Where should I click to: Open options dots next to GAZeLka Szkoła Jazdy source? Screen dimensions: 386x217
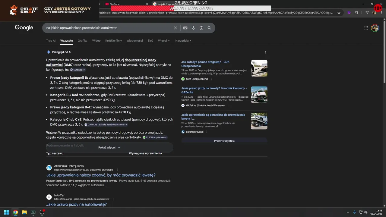[228, 105]
